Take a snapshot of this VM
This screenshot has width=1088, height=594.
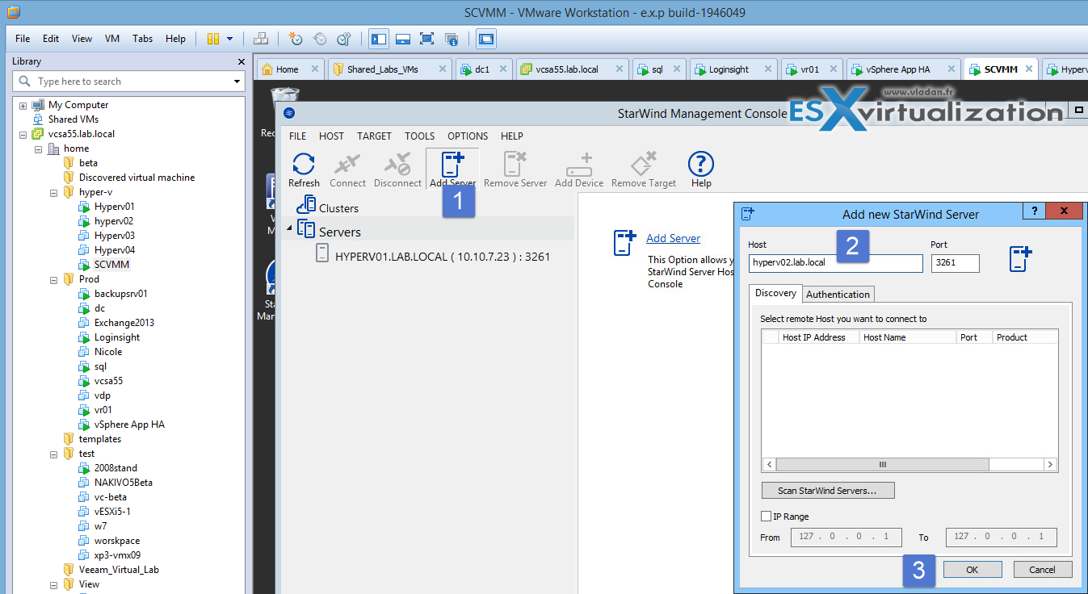pos(296,38)
